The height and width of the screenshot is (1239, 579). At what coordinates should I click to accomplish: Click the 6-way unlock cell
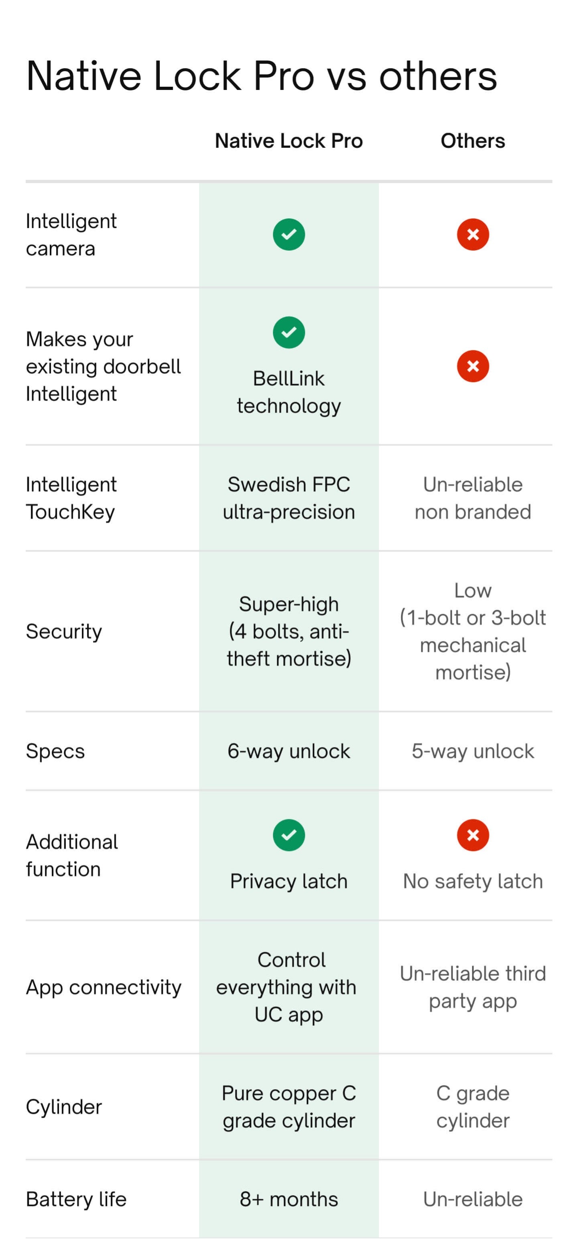pyautogui.click(x=289, y=751)
